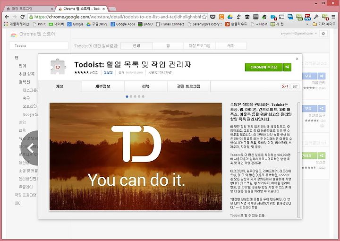340x241 pixels.
Task: Click the star rating of Todoist
Action: [x=82, y=72]
